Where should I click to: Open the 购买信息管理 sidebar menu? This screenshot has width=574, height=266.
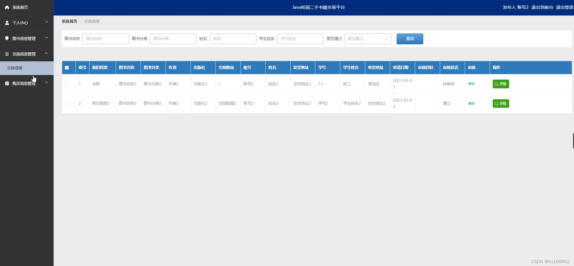[27, 83]
